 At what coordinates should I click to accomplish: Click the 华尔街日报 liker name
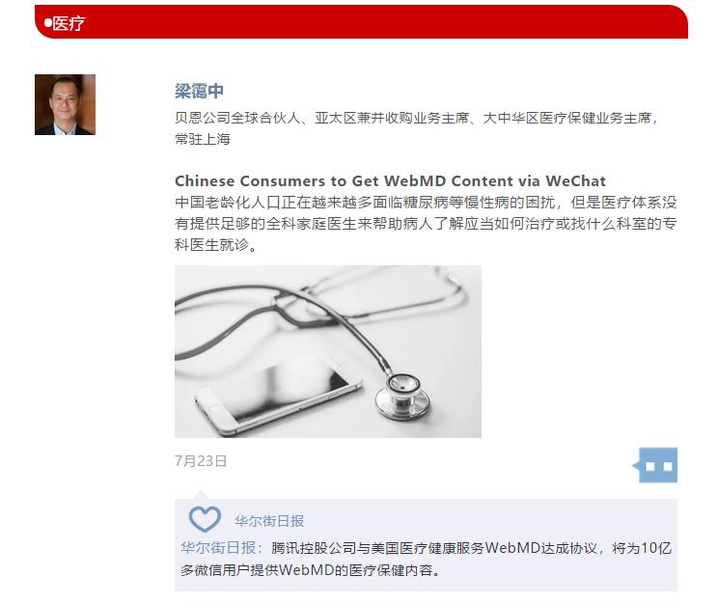click(x=269, y=521)
